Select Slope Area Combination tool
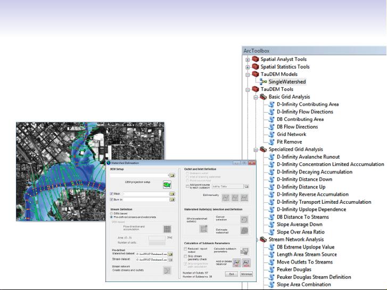Viewport: 387px width, 290px height. 303,284
